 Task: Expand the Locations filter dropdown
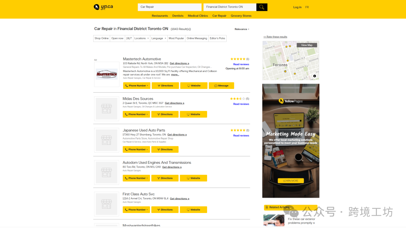point(142,38)
